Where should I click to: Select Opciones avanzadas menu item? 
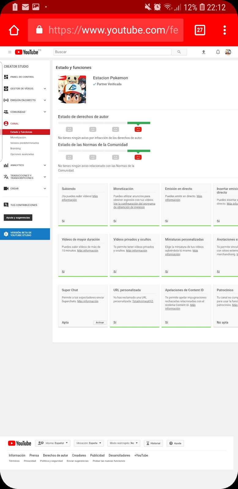(22, 154)
